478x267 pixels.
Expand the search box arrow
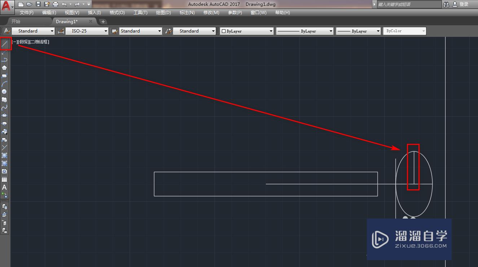(374, 4)
